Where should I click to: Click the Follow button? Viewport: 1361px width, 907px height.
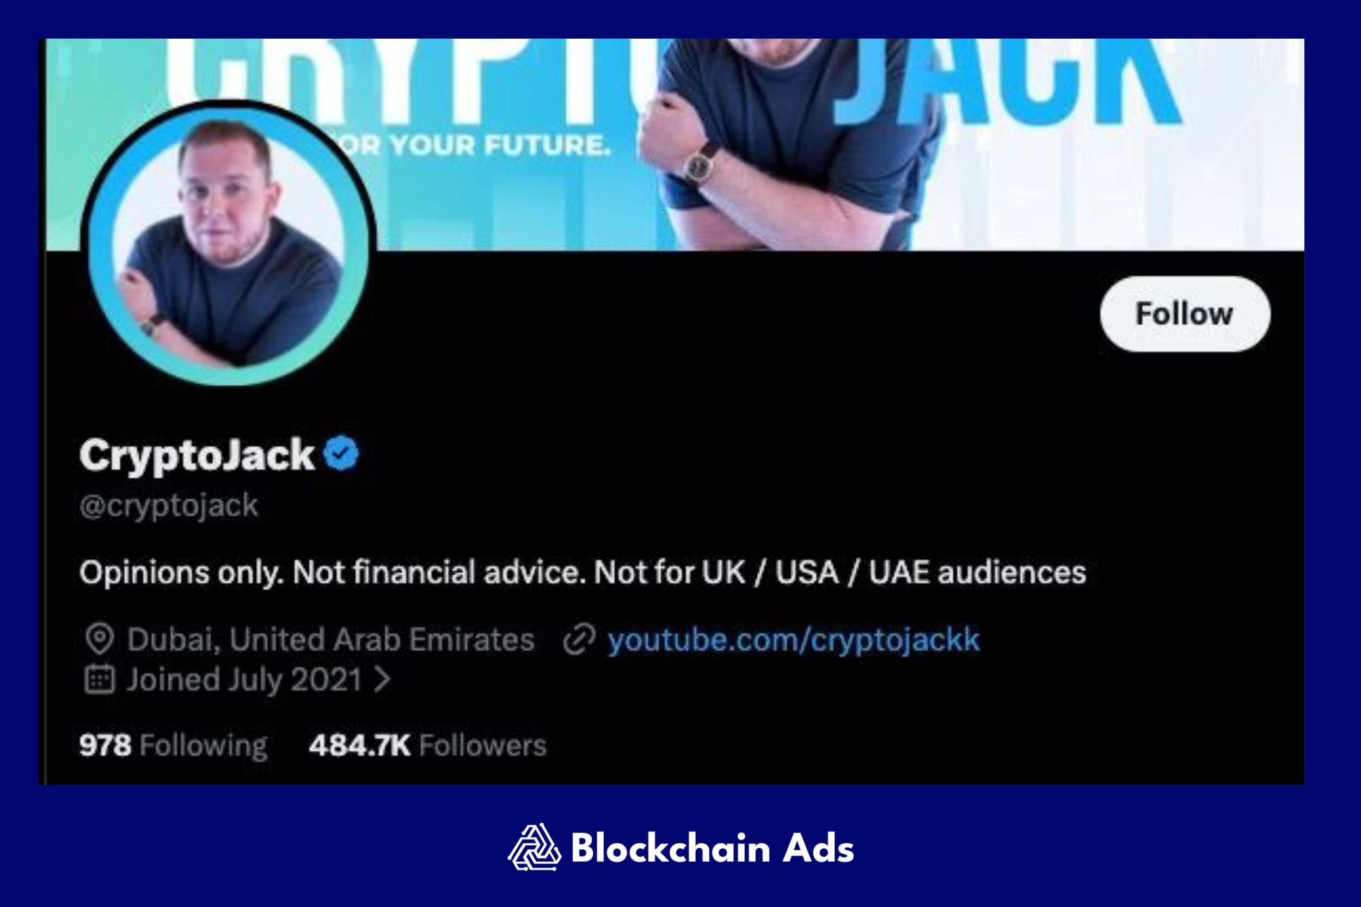point(1185,313)
